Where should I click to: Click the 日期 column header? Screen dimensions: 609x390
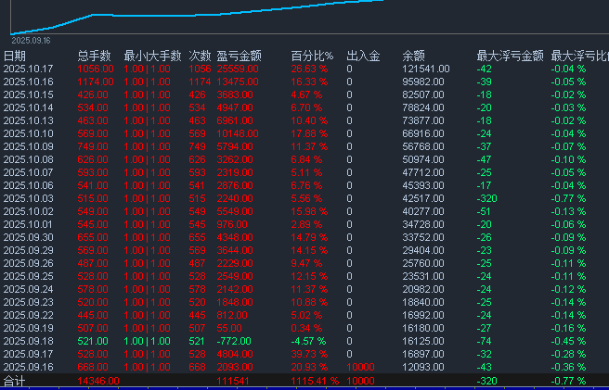(x=15, y=56)
